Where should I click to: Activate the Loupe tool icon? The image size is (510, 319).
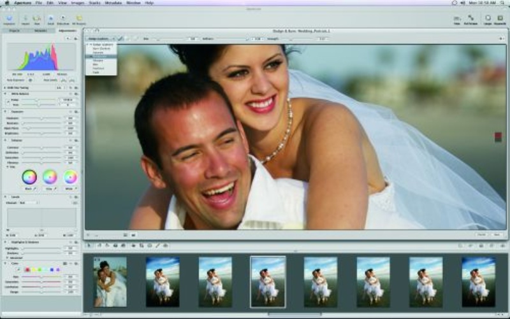click(488, 18)
